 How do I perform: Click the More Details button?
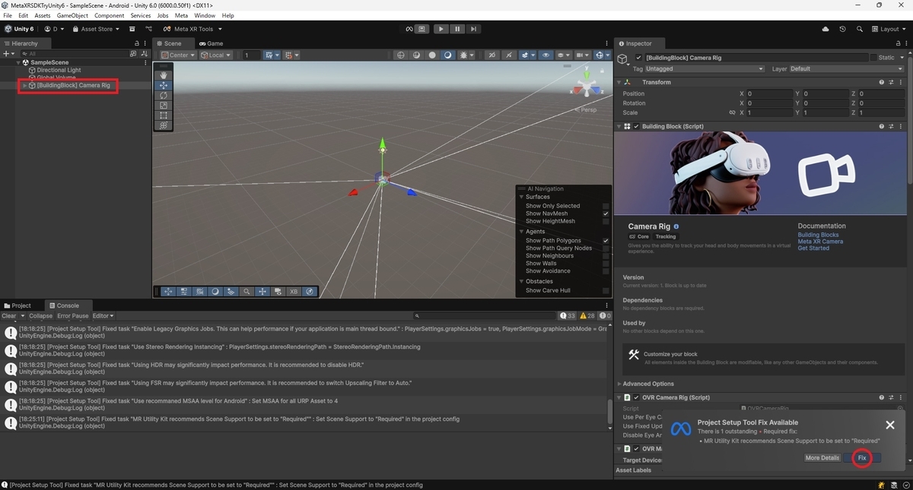tap(822, 458)
